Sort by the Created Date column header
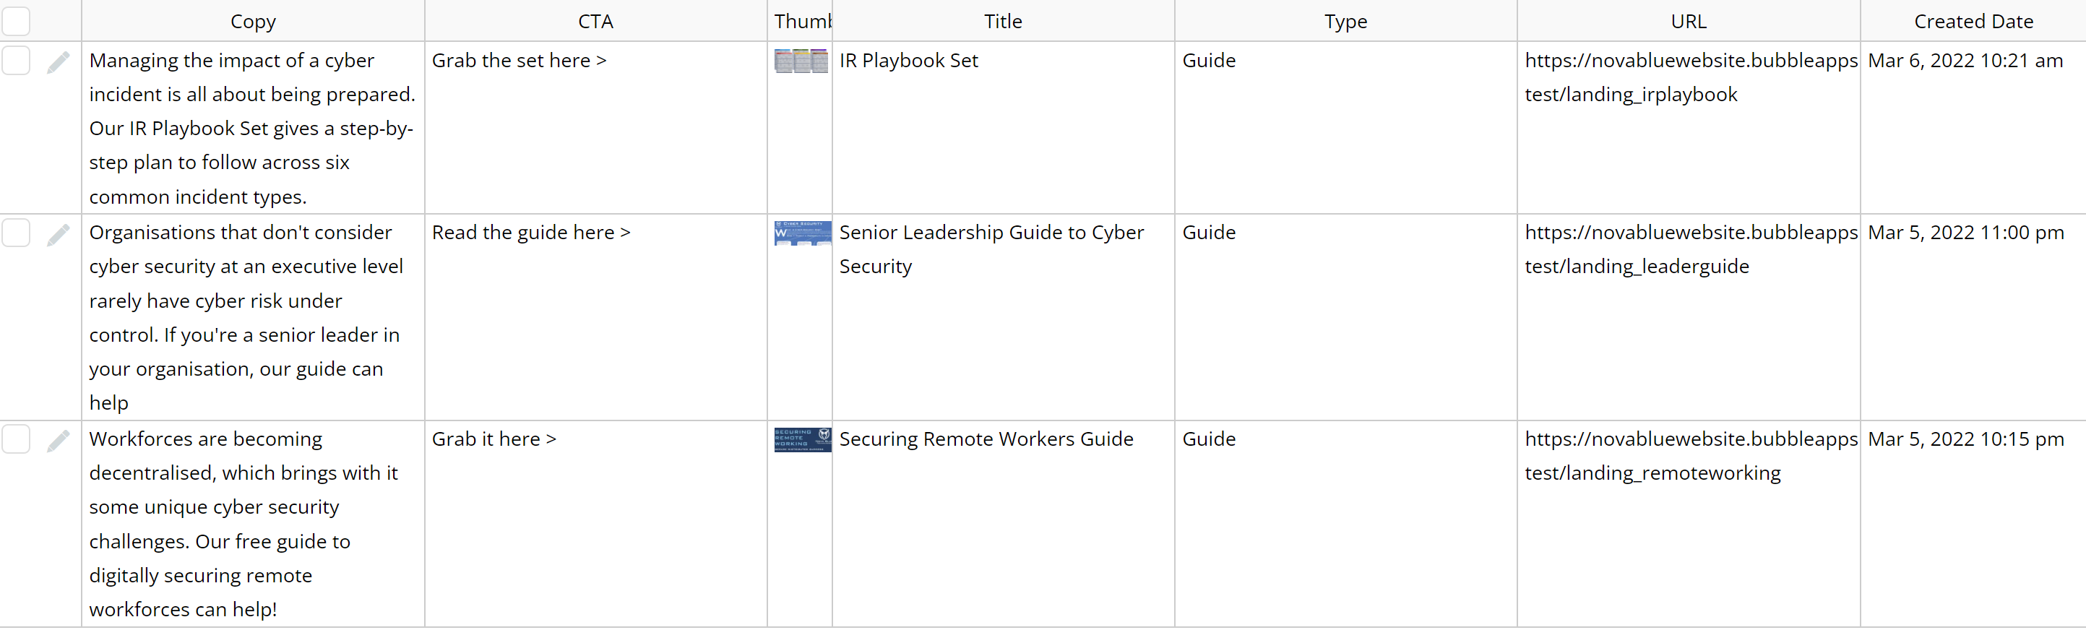2086x630 pixels. [1973, 22]
